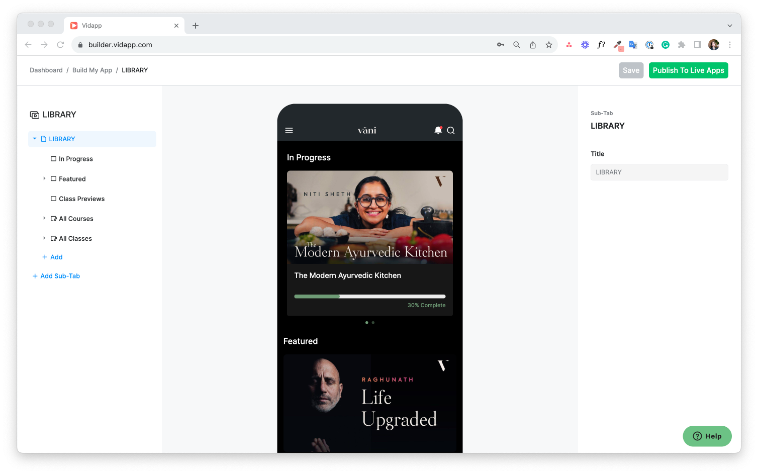Open the hamburger menu in phone preview
Image resolution: width=758 pixels, height=474 pixels.
289,131
